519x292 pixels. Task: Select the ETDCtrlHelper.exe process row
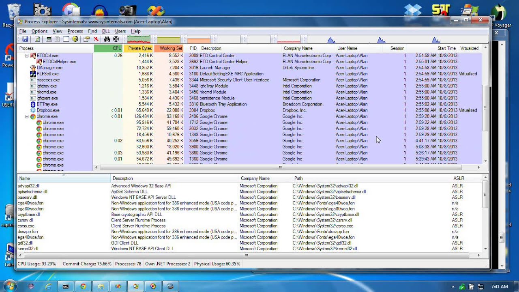click(x=250, y=62)
